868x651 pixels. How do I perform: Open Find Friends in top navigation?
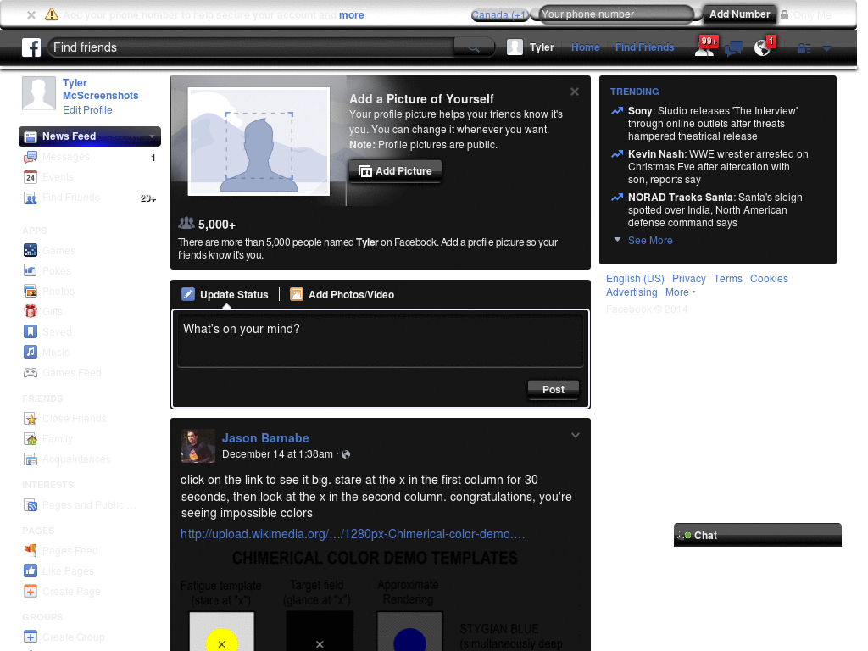[644, 47]
